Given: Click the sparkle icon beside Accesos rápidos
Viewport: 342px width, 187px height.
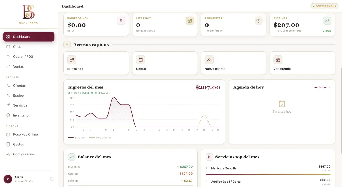Looking at the screenshot, I should coord(67,44).
